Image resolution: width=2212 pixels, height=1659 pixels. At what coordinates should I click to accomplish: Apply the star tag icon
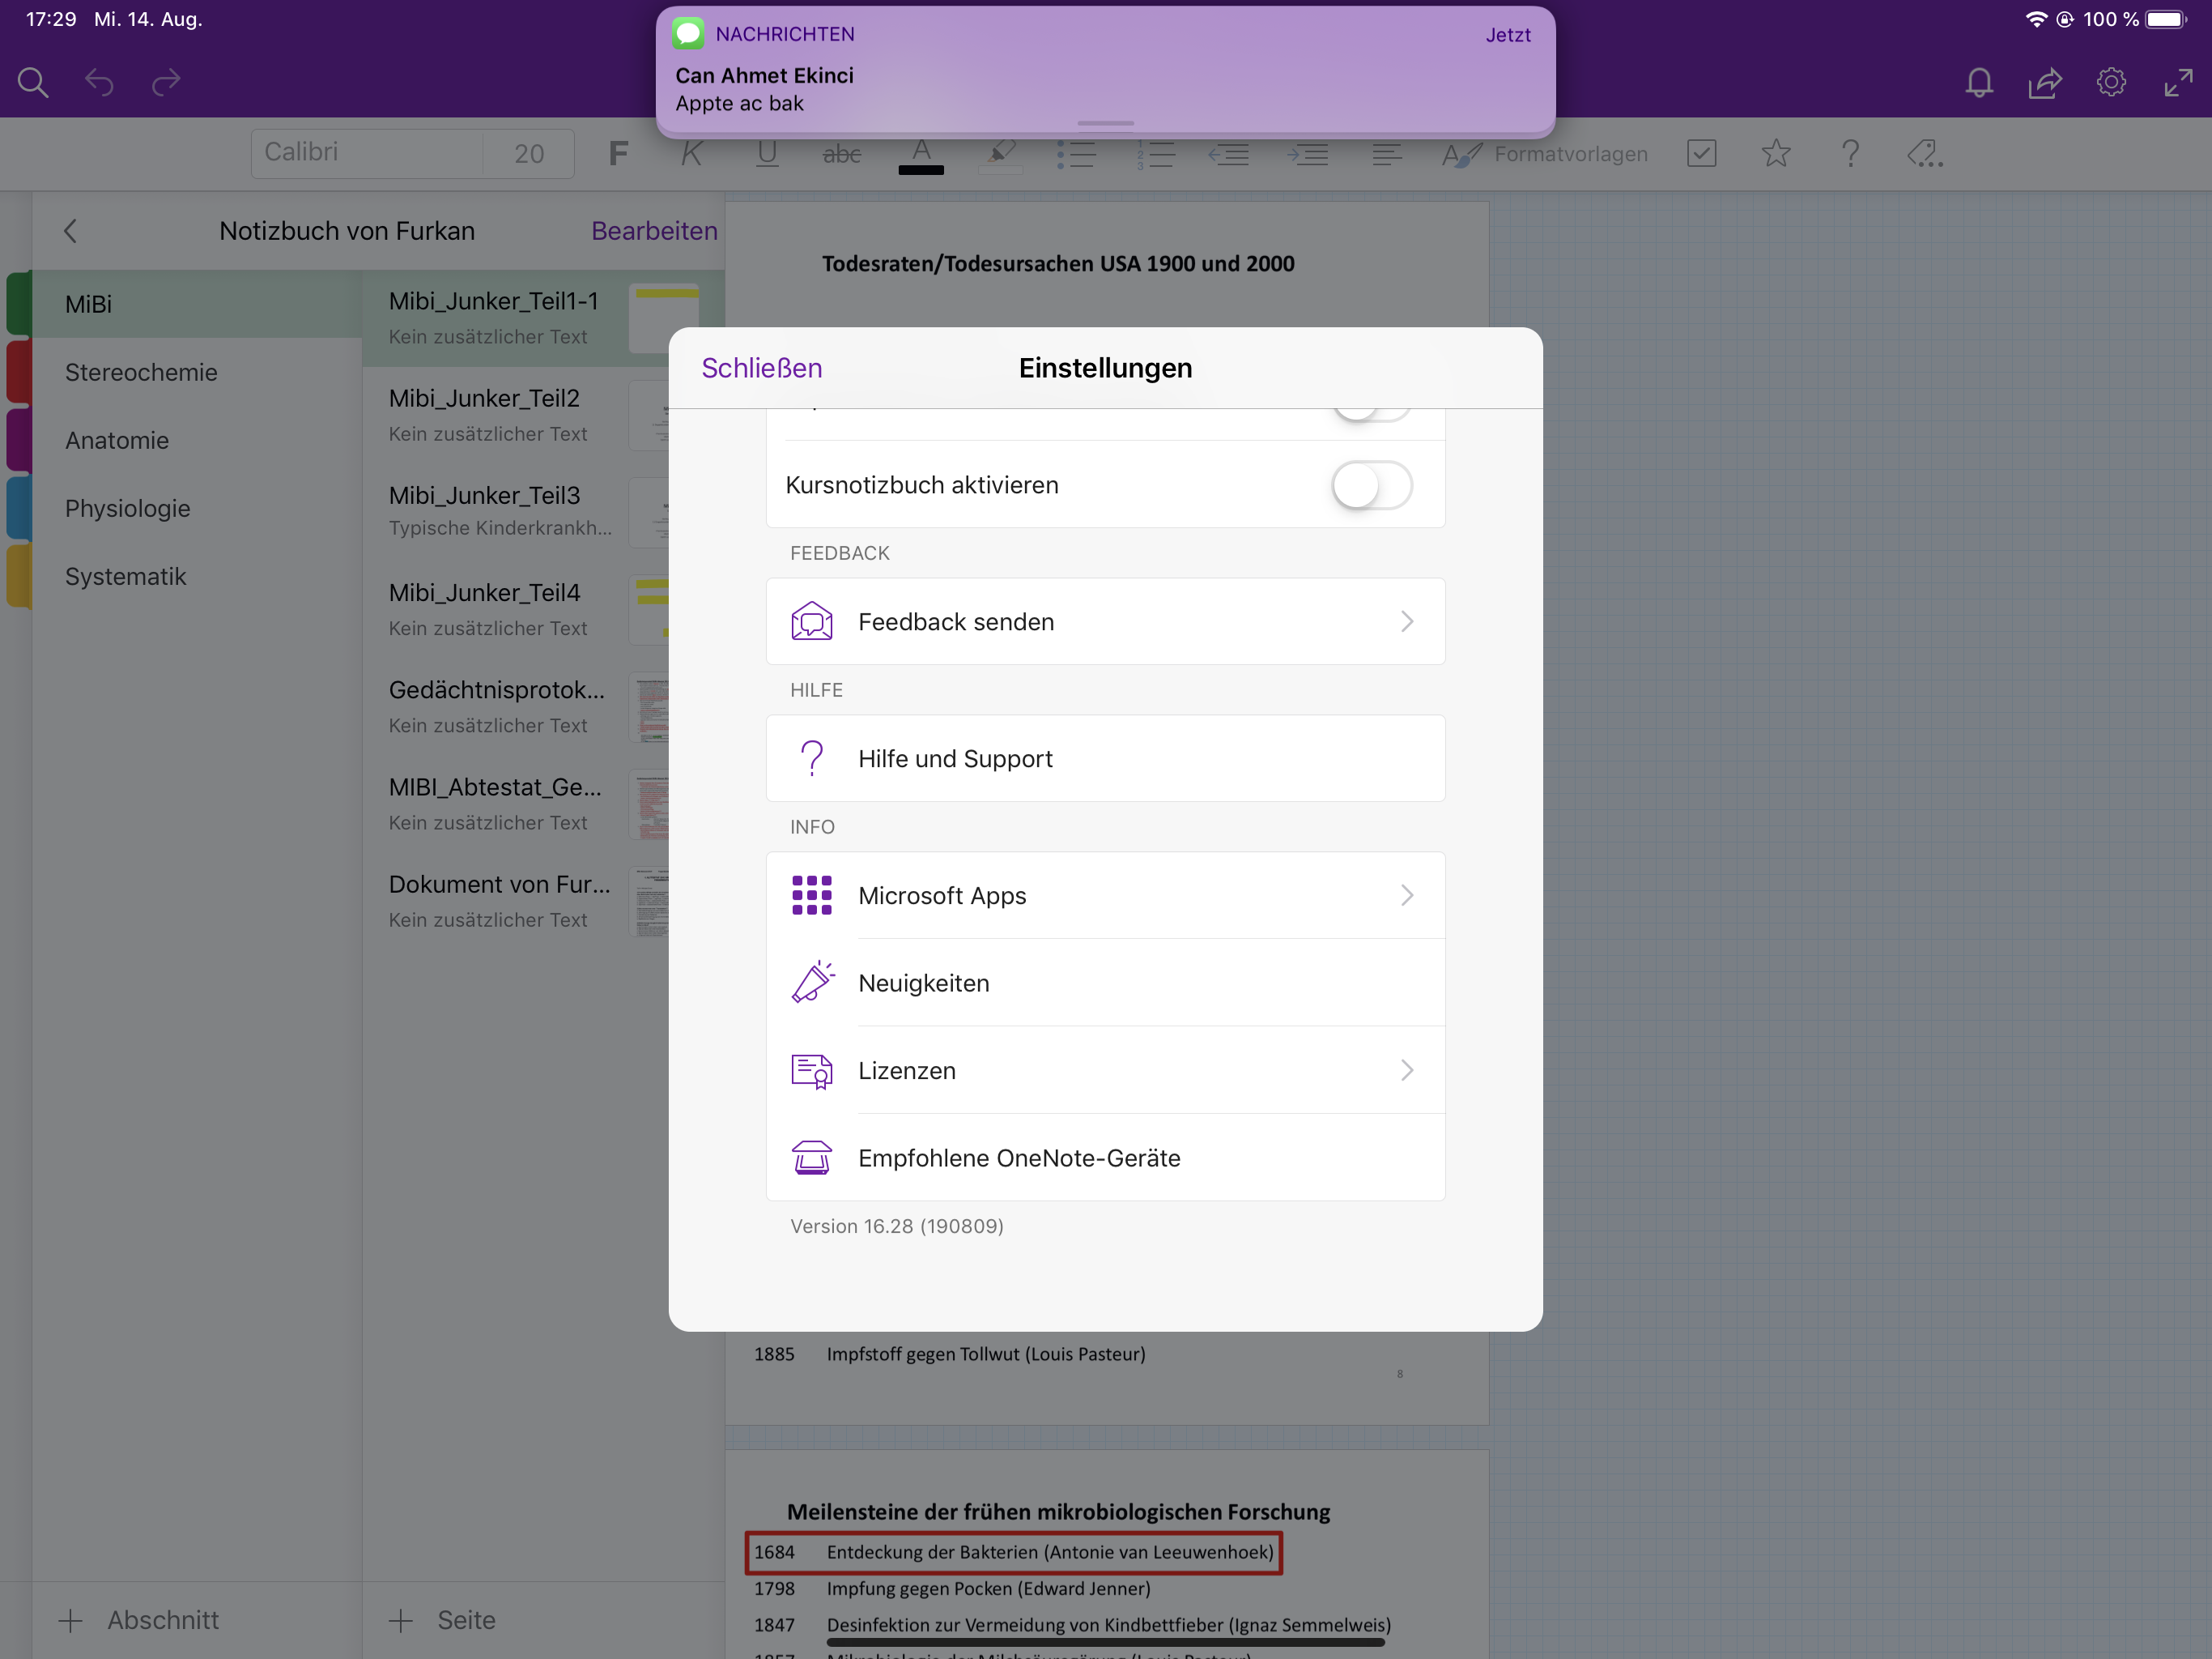(x=1776, y=154)
